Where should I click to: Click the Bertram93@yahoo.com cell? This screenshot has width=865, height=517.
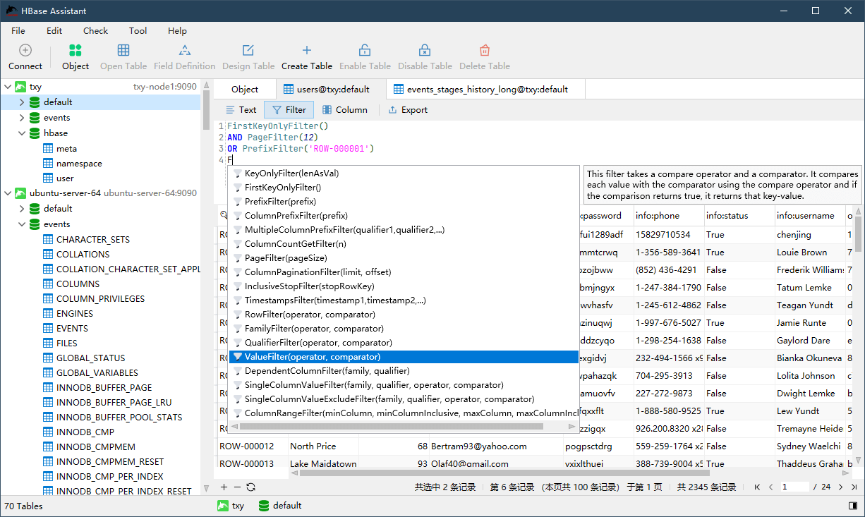point(496,446)
